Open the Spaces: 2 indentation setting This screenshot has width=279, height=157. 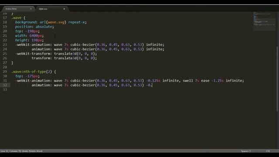(246, 151)
